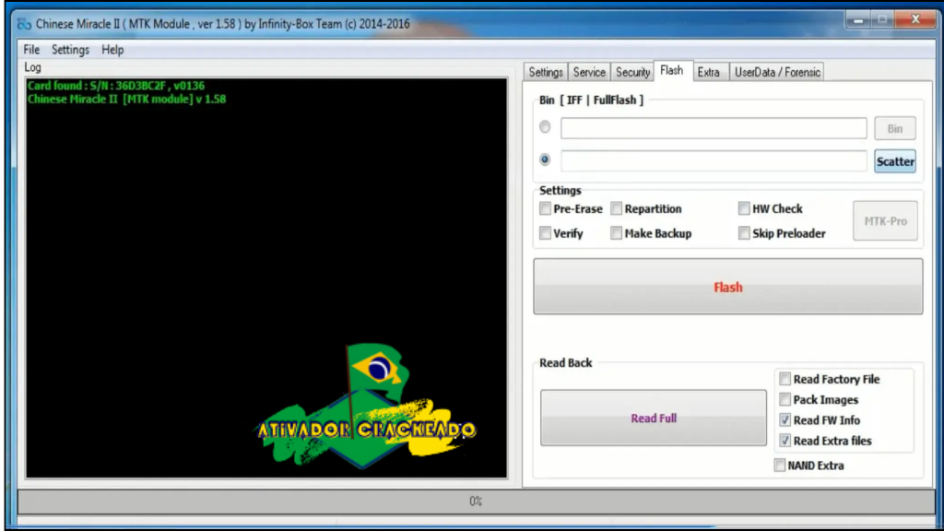
Task: Enable the NAND Extra checkbox
Action: tap(780, 466)
